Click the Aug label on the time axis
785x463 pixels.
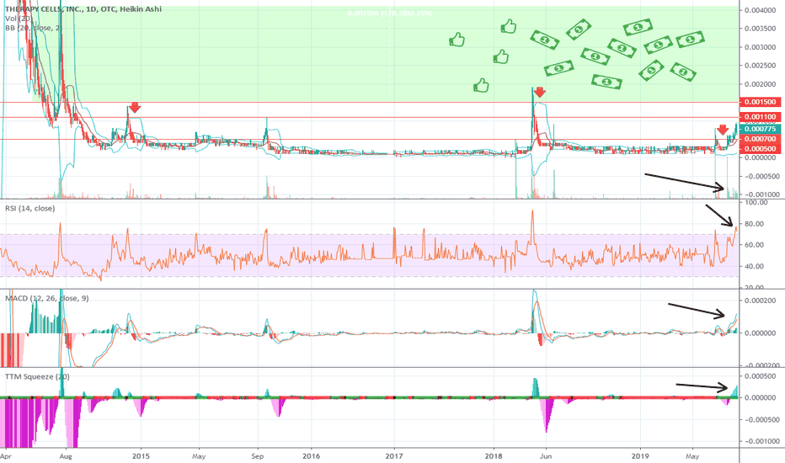click(65, 456)
